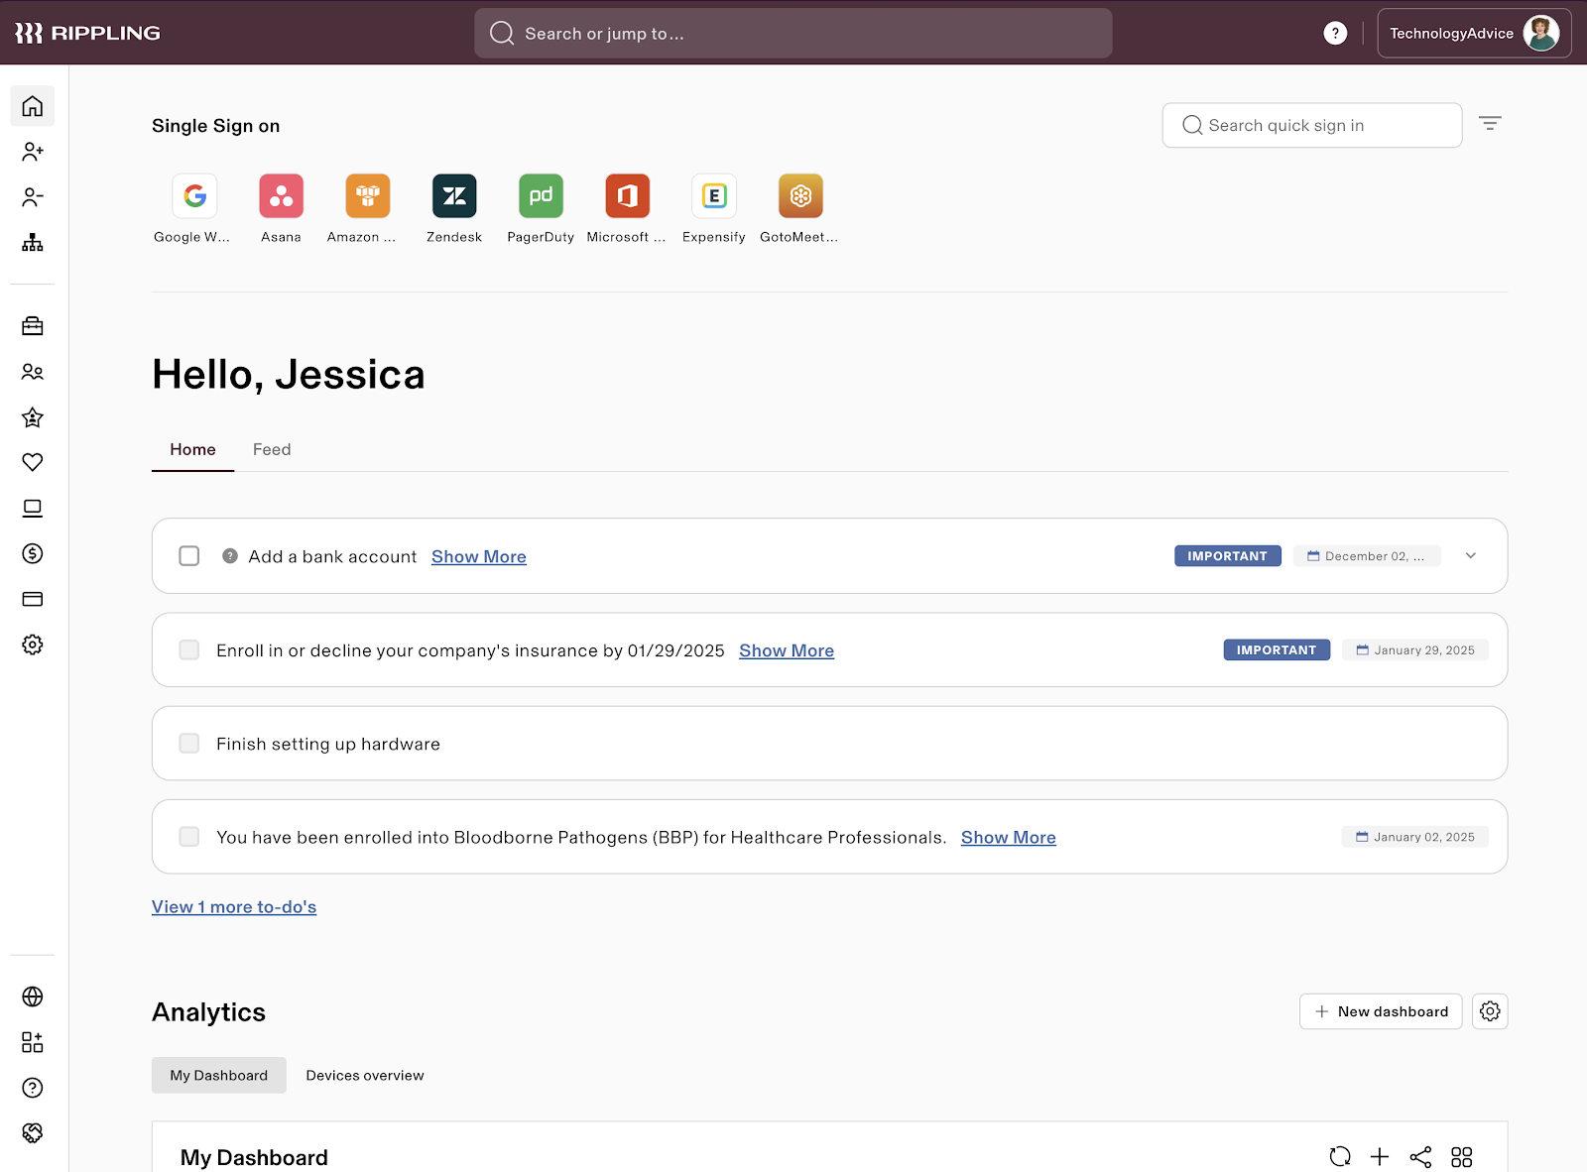Image resolution: width=1587 pixels, height=1172 pixels.
Task: Launch GotoMeeting sign-on app
Action: tap(800, 196)
